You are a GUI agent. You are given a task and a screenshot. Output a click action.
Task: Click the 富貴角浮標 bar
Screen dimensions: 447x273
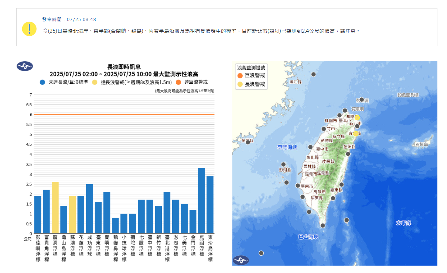(46, 211)
